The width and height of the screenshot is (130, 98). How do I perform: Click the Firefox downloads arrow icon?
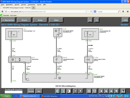(x=123, y=11)
